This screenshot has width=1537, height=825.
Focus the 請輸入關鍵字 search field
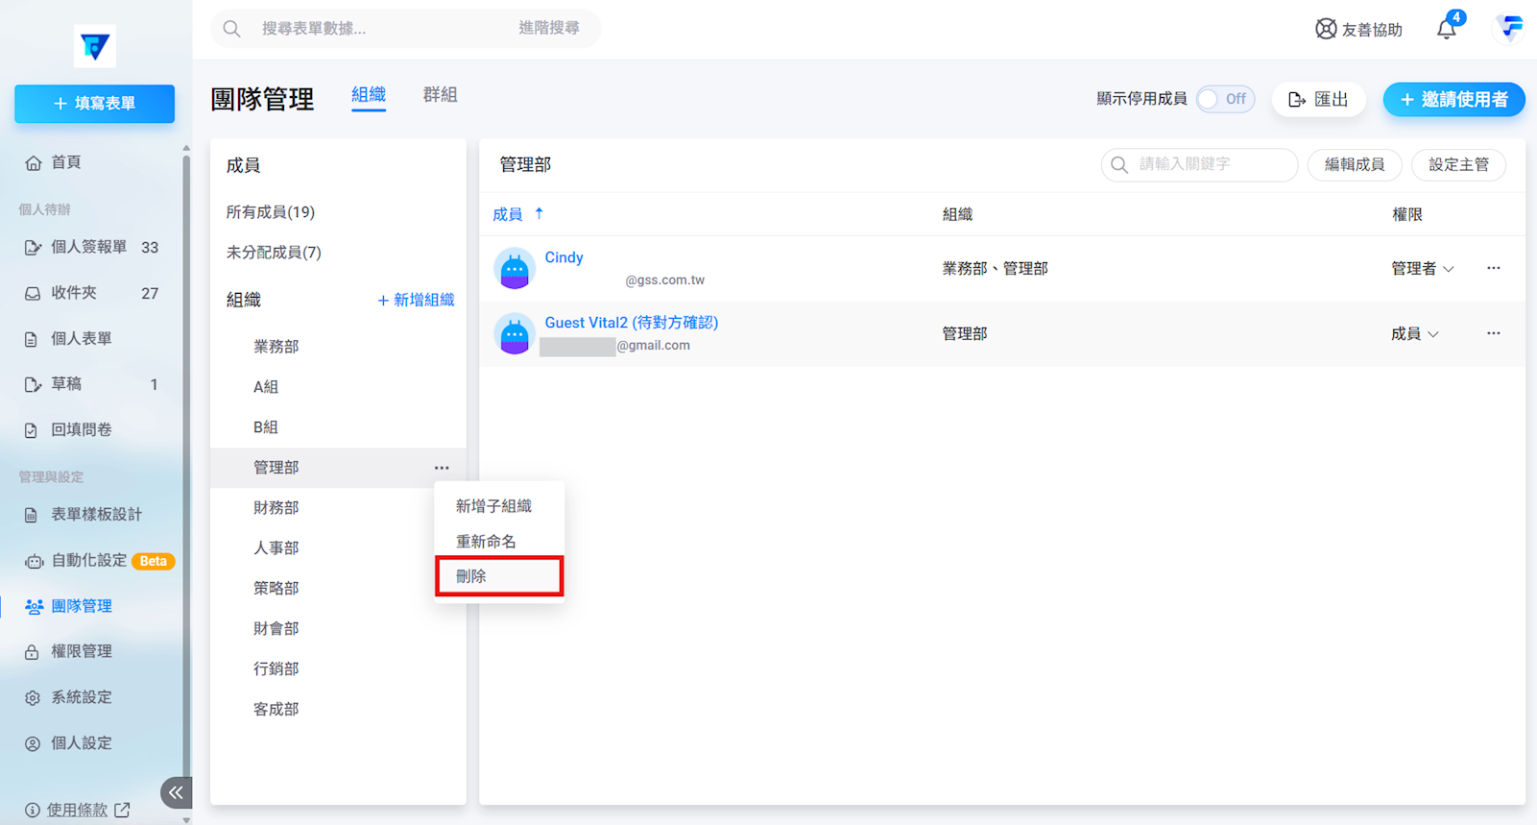(x=1210, y=165)
